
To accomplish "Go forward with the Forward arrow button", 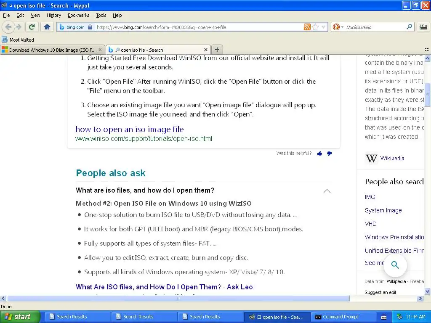I will (x=19, y=27).
